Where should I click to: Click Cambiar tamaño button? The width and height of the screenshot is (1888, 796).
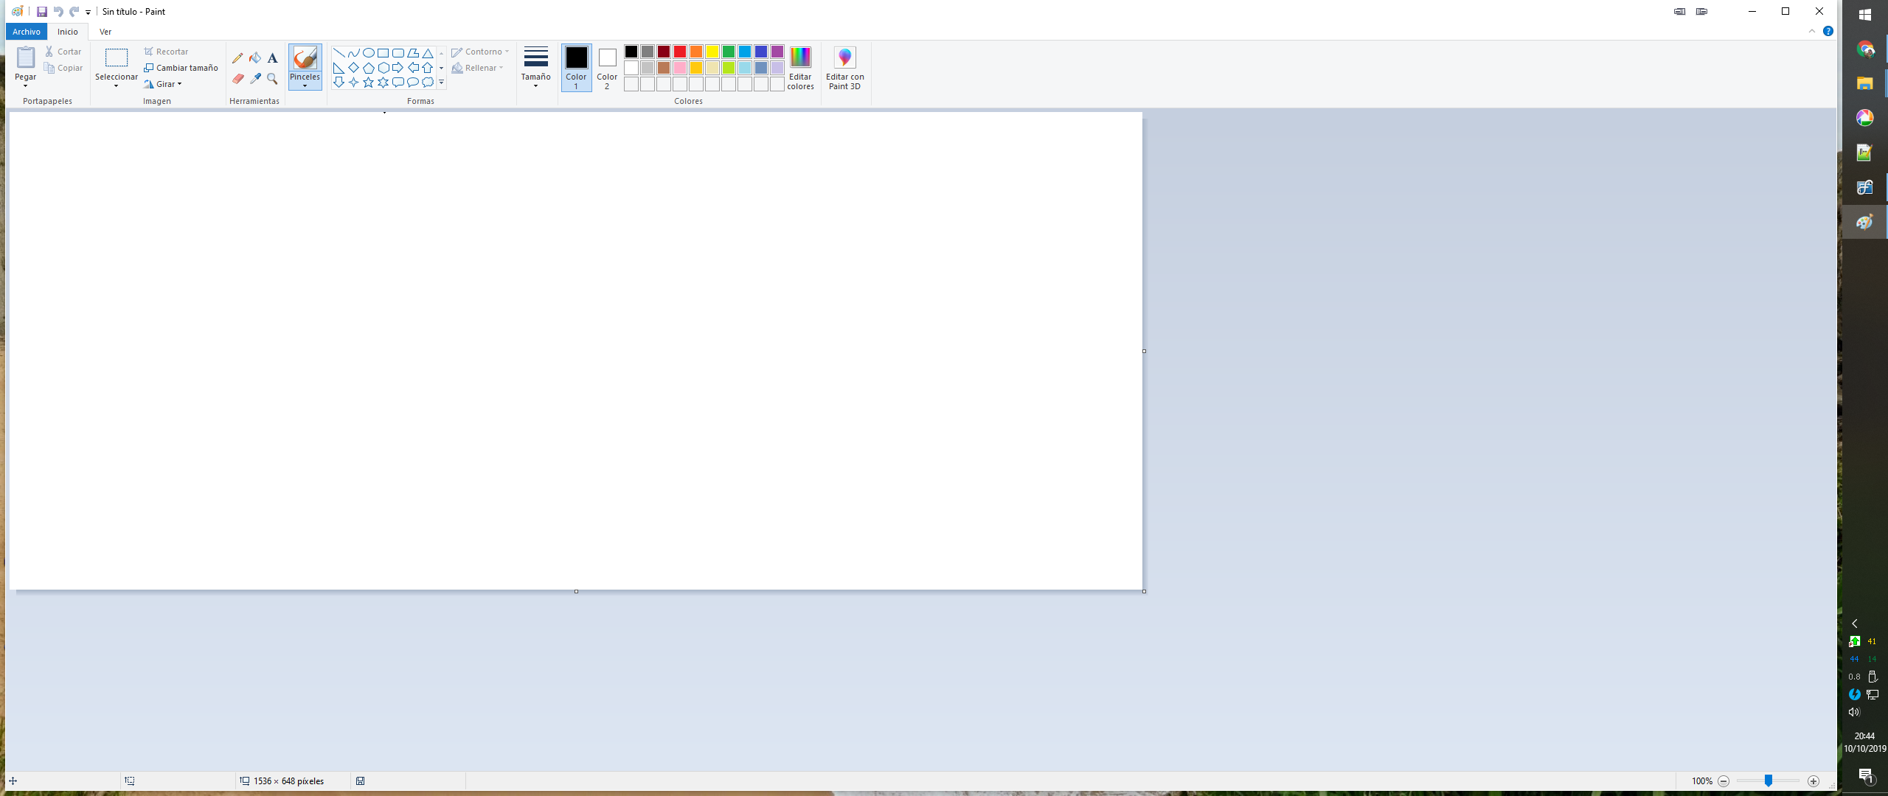pos(181,68)
